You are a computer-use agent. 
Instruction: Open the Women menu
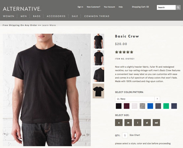pos(9,16)
